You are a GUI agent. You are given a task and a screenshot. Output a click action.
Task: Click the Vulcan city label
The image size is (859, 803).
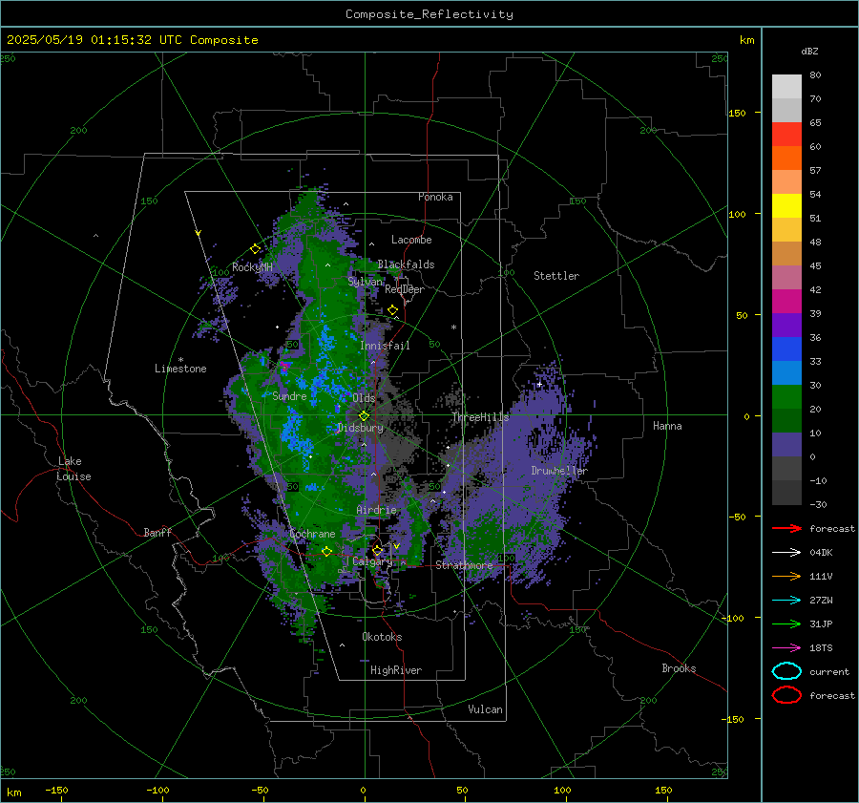pos(485,709)
